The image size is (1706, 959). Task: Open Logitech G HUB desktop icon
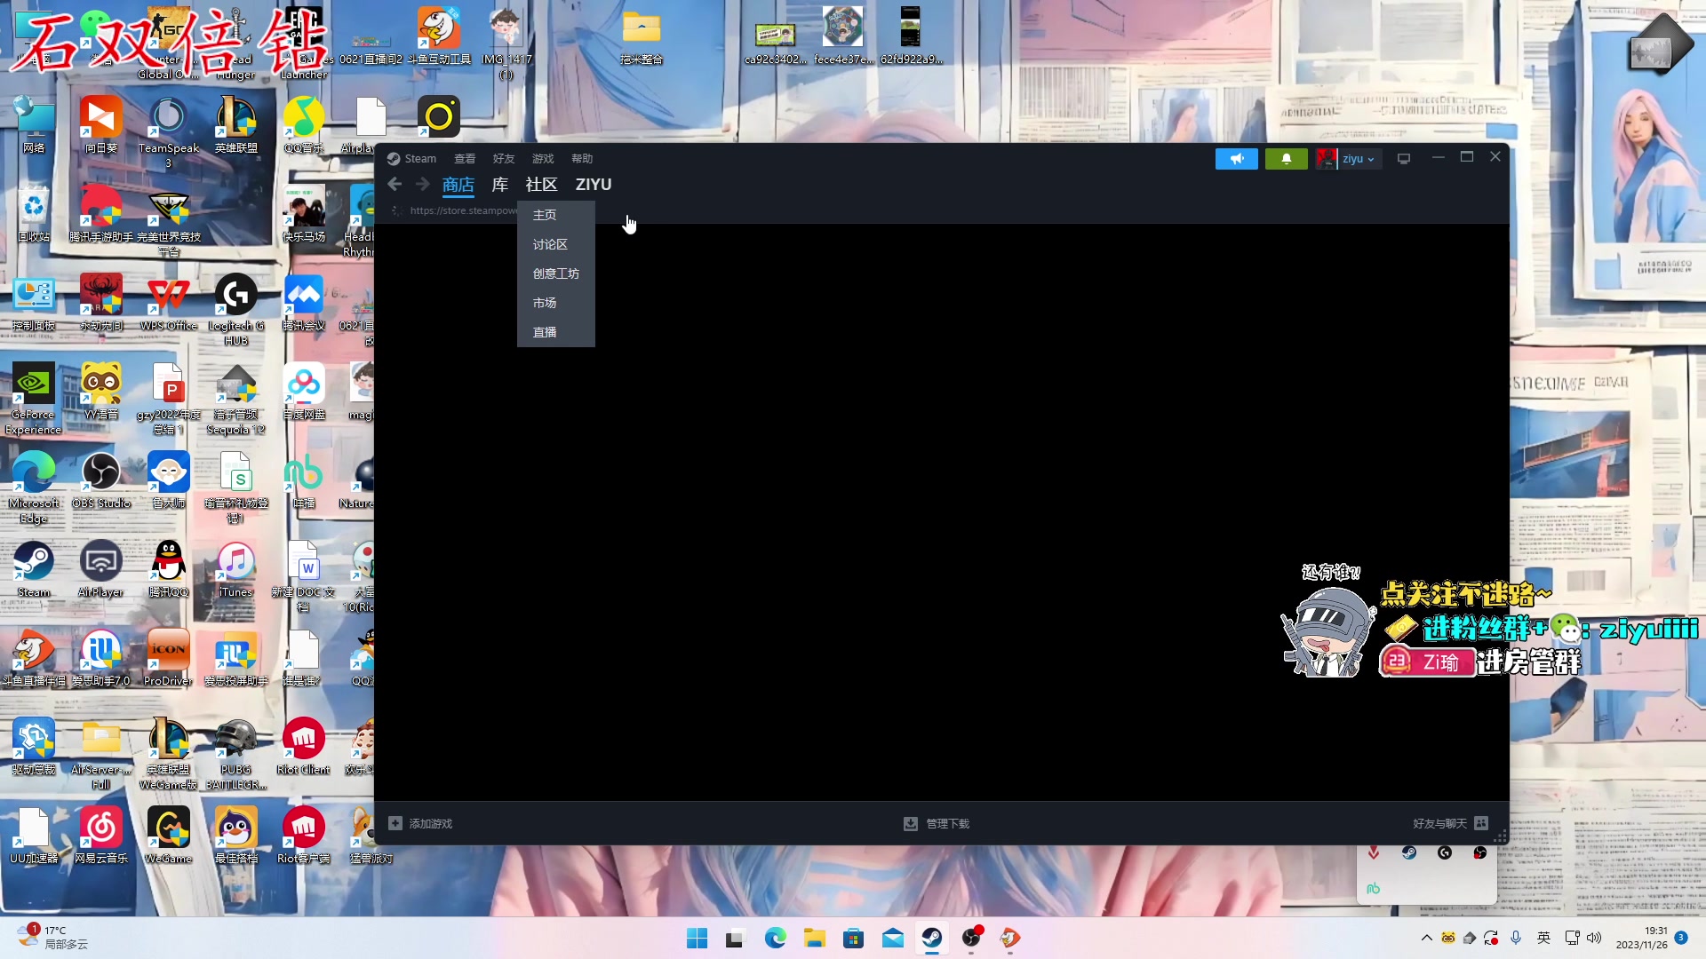(236, 310)
